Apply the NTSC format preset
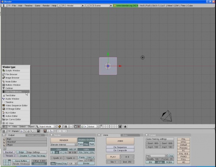 (184, 142)
